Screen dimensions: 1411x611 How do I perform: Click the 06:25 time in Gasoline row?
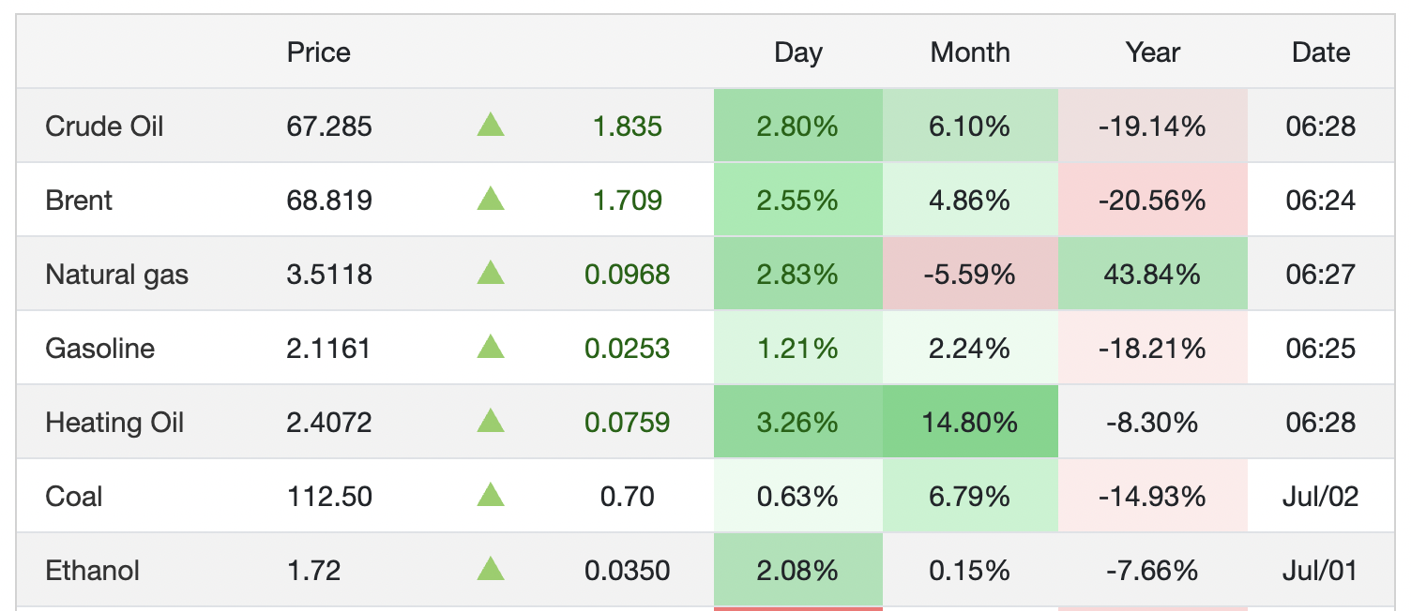point(1321,349)
